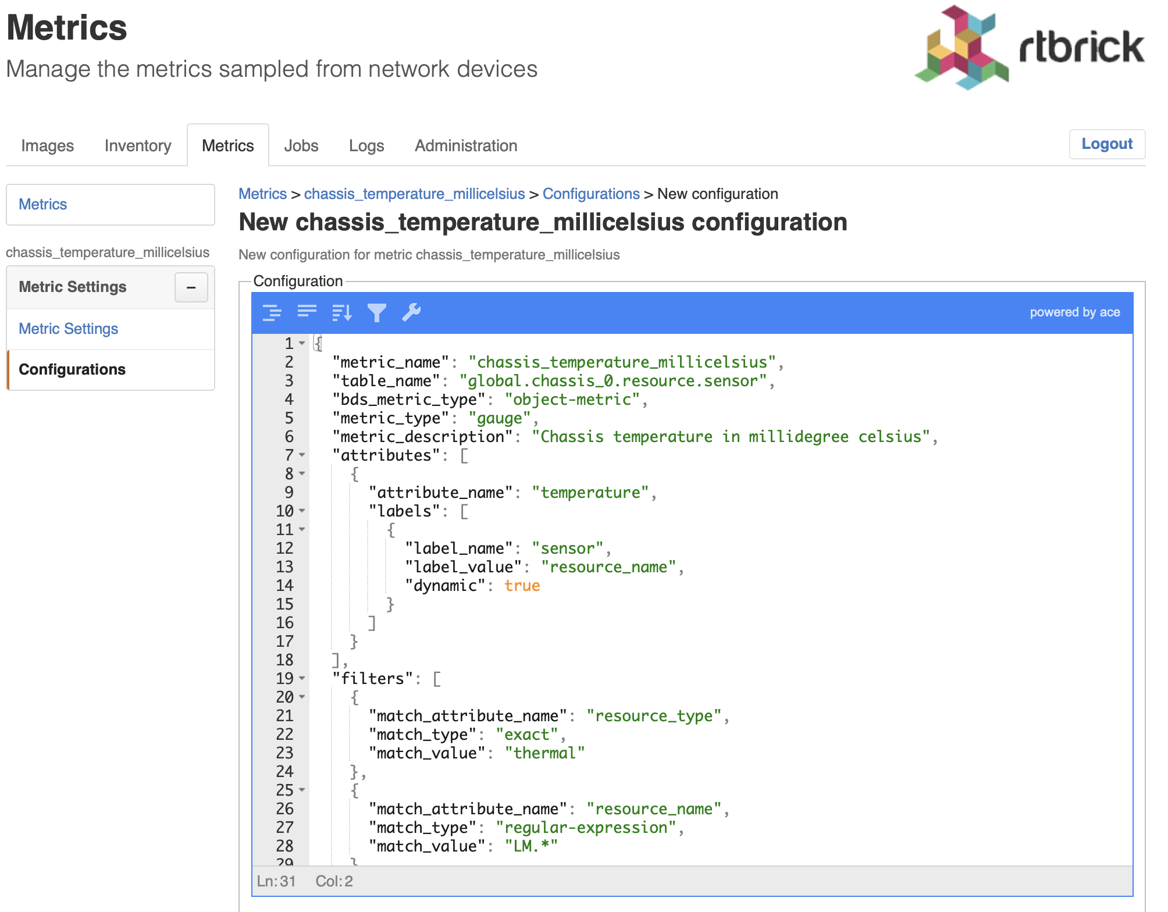This screenshot has height=912, width=1168.
Task: Click line number 3 in the gutter
Action: [x=289, y=381]
